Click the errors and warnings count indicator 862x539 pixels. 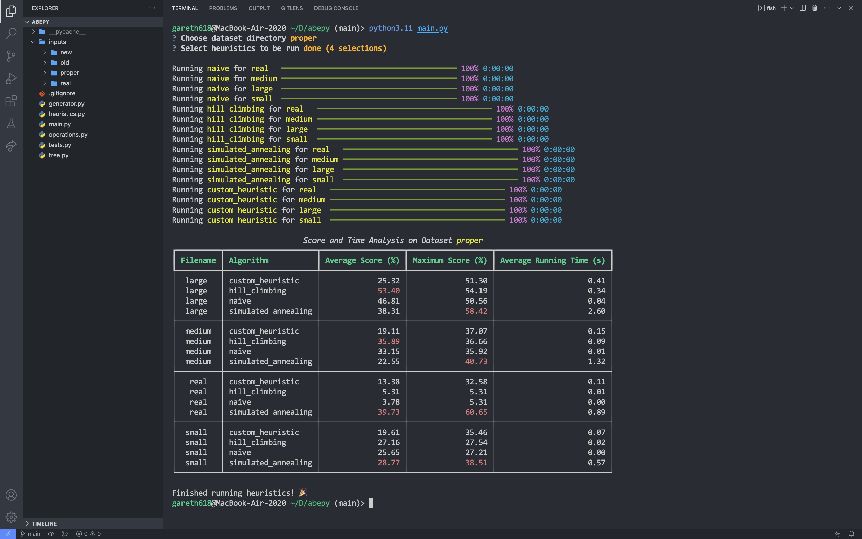pos(88,534)
